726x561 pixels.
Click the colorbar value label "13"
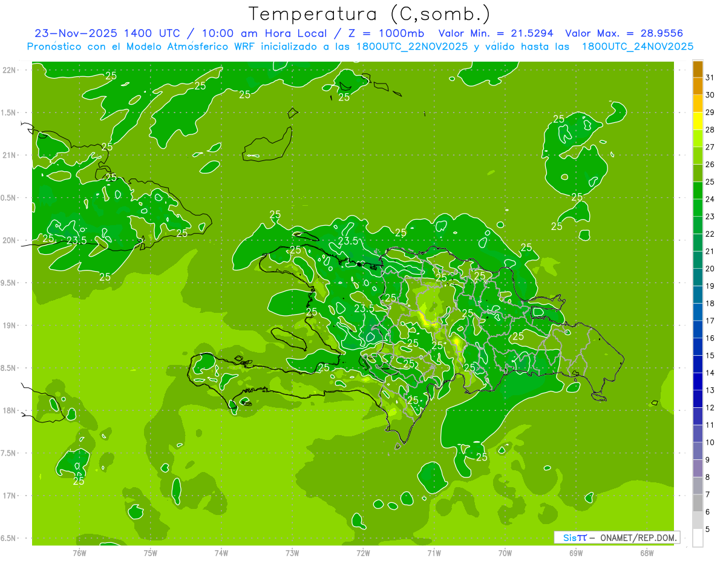coord(710,390)
